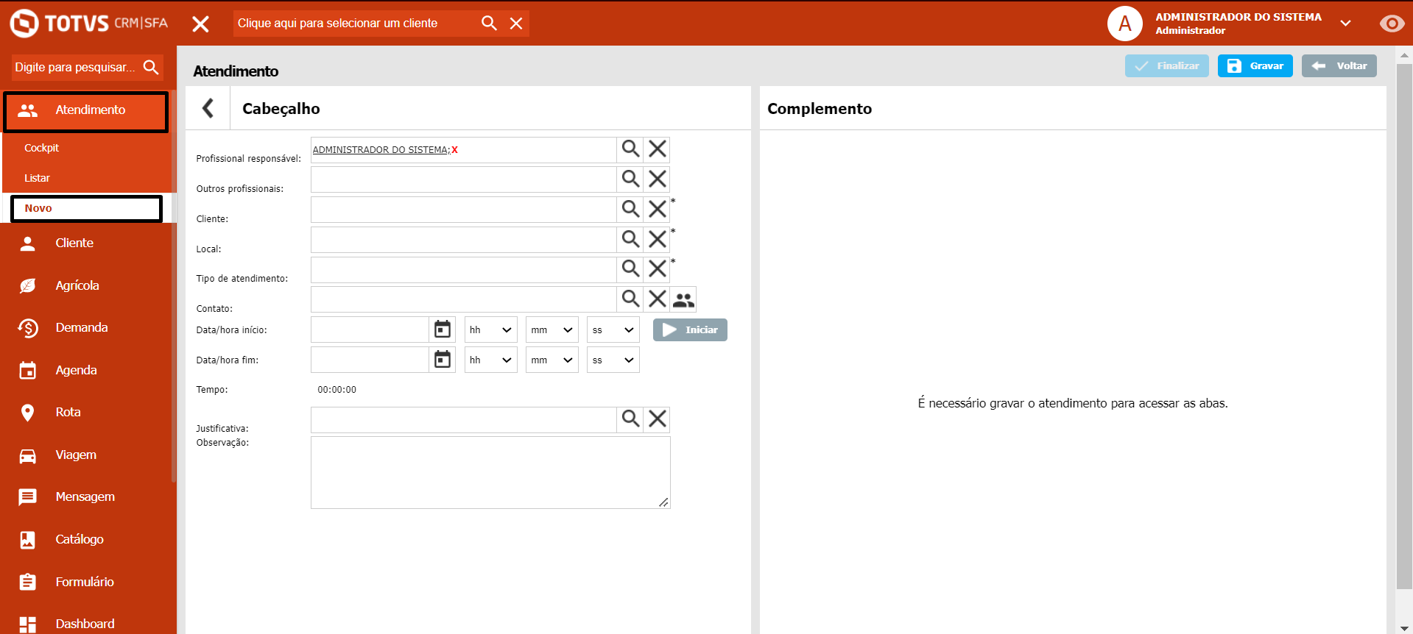Clear the Contato field
This screenshot has height=634, width=1413.
657,299
